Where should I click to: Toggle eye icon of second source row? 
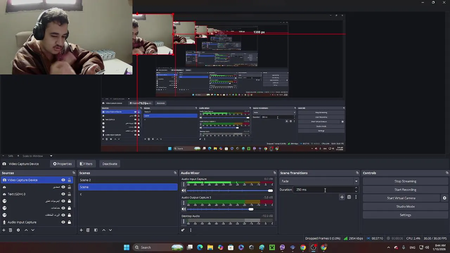click(63, 187)
